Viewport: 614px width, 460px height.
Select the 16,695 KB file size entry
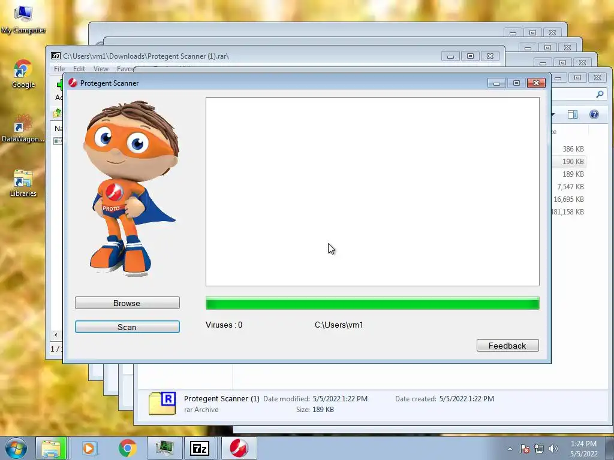[x=568, y=199]
